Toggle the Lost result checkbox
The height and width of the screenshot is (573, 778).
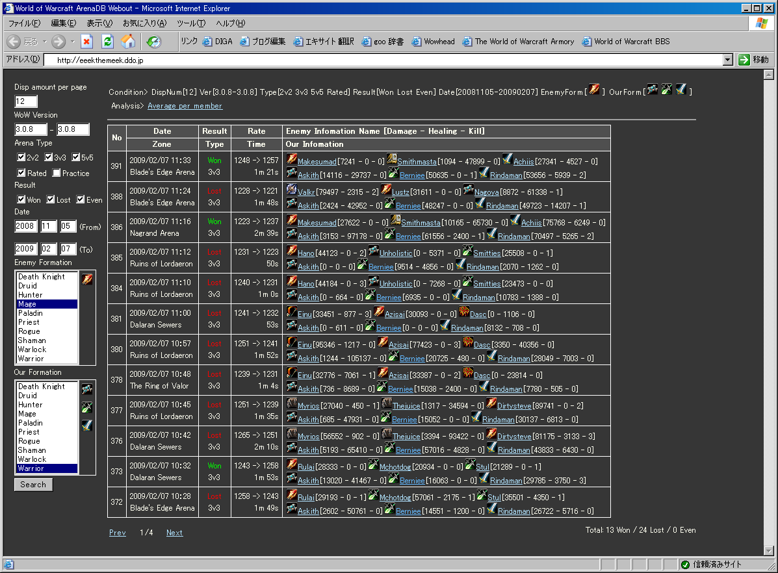pos(51,199)
